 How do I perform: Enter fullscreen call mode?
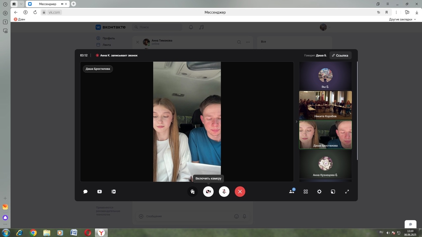point(347,192)
